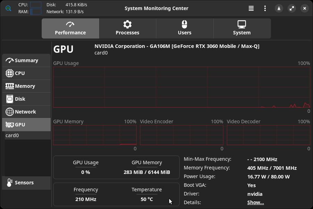
Task: Open Network via its globe icon
Action: coord(10,112)
